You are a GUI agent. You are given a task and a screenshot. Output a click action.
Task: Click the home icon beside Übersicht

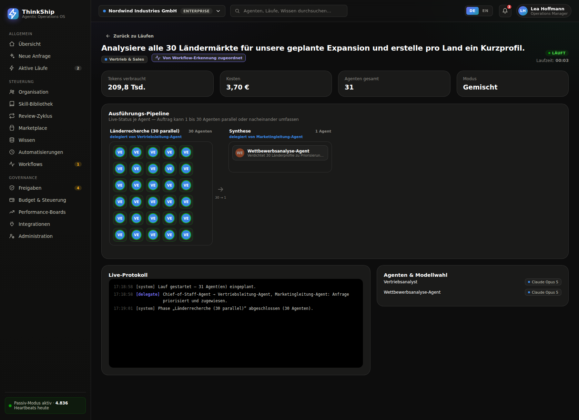pos(12,44)
